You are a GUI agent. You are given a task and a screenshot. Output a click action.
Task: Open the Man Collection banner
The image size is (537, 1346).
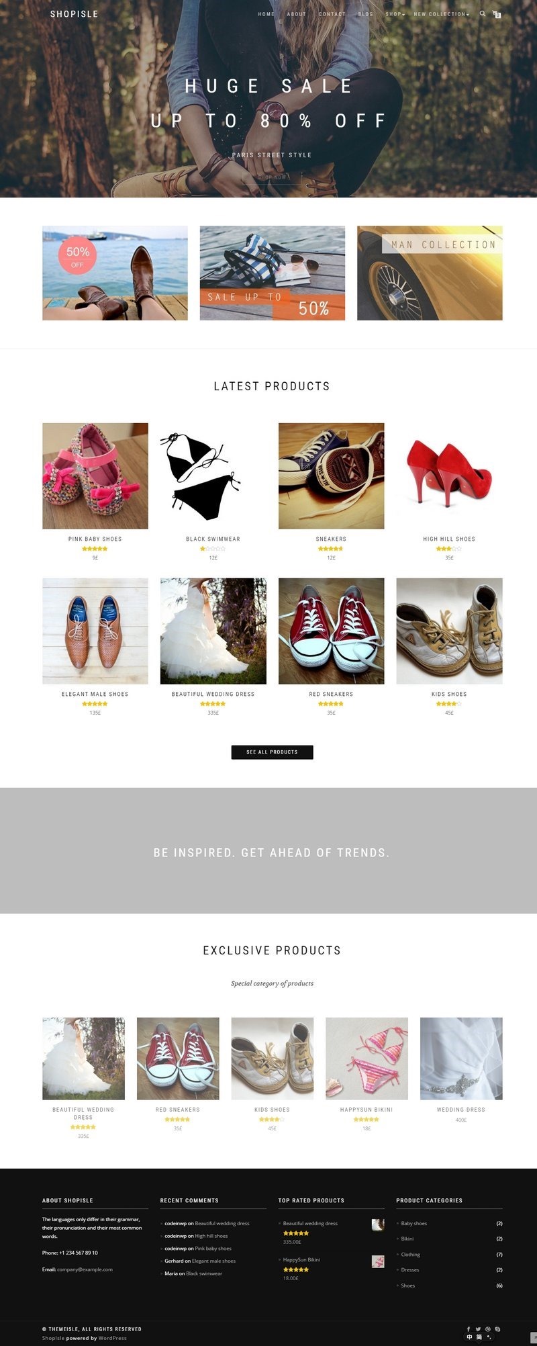430,273
